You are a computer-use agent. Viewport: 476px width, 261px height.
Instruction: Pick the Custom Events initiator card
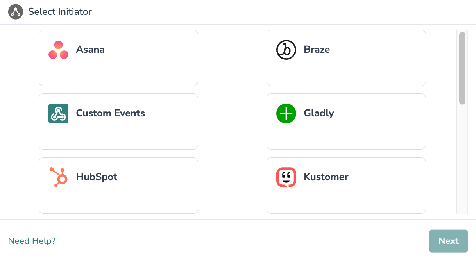(x=118, y=122)
